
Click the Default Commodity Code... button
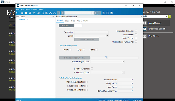pos(75,58)
